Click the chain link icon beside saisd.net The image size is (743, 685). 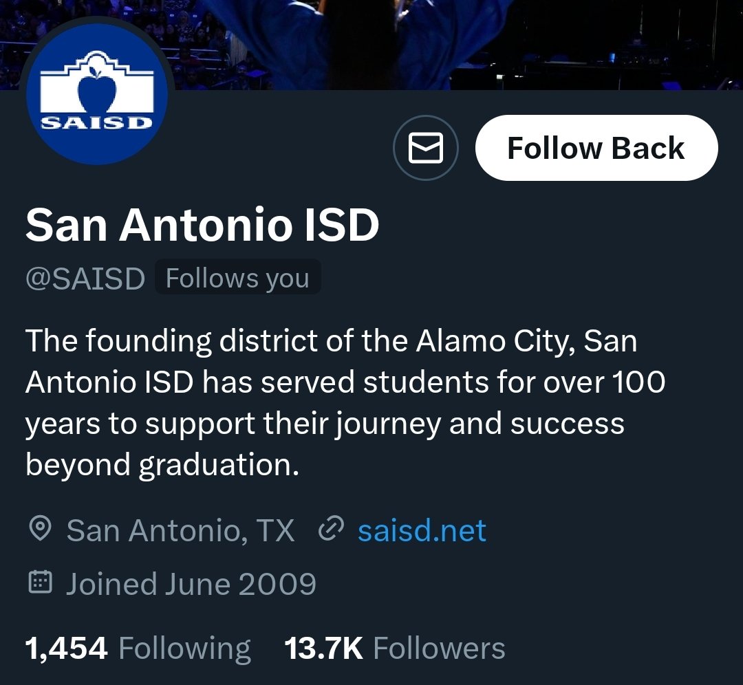click(x=330, y=529)
